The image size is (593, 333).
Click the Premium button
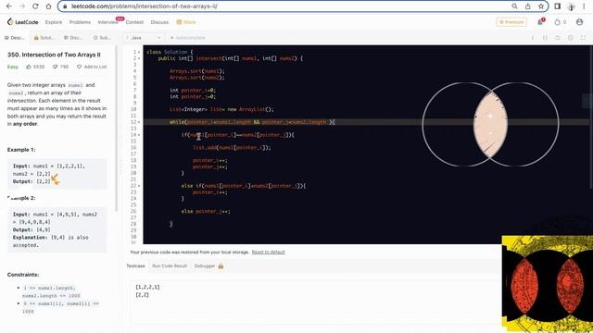point(511,22)
